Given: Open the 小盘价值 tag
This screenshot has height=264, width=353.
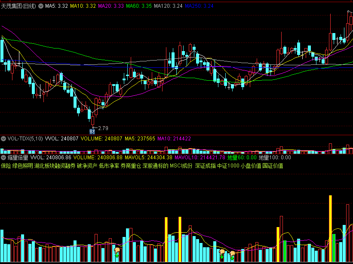Looking at the screenshot, I should coord(251,166).
